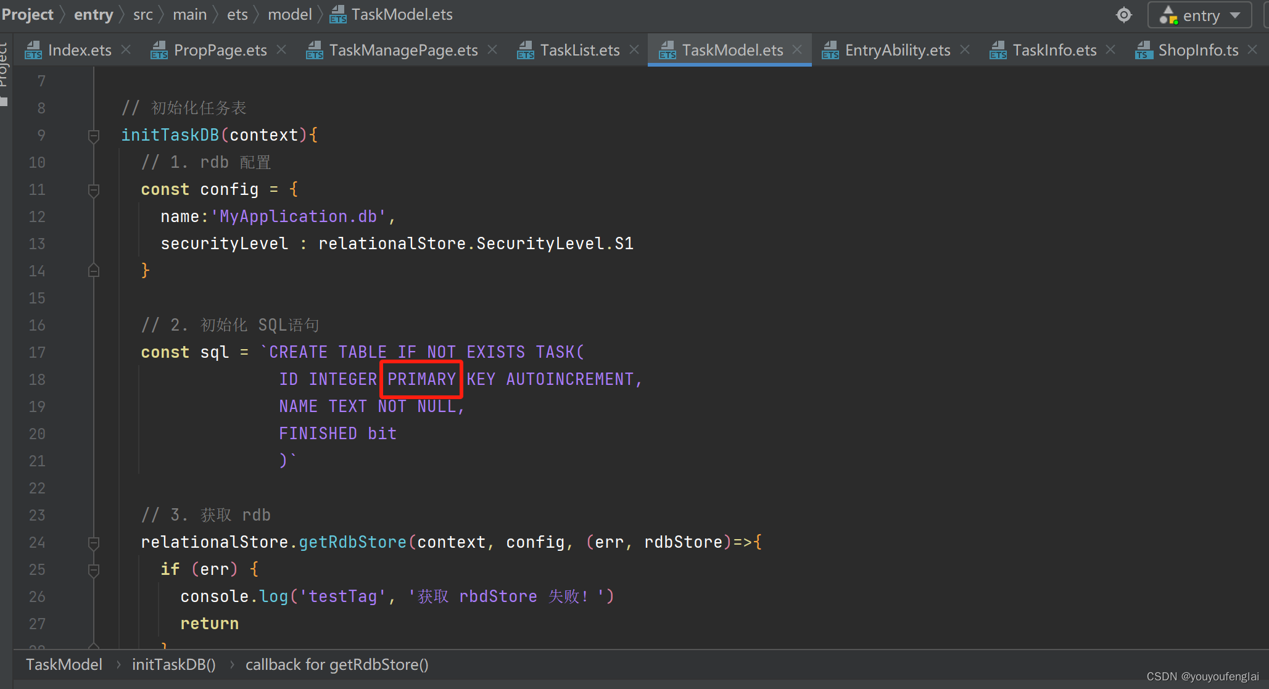
Task: Collapse the if (err) block fold on line 25
Action: pyautogui.click(x=94, y=570)
